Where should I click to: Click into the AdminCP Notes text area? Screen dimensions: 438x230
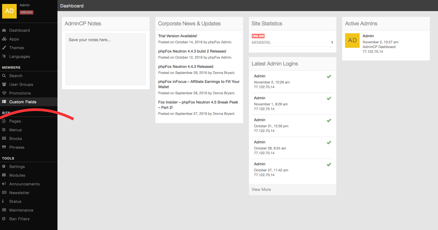tap(106, 59)
